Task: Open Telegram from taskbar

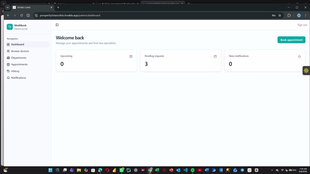Action: point(242,170)
